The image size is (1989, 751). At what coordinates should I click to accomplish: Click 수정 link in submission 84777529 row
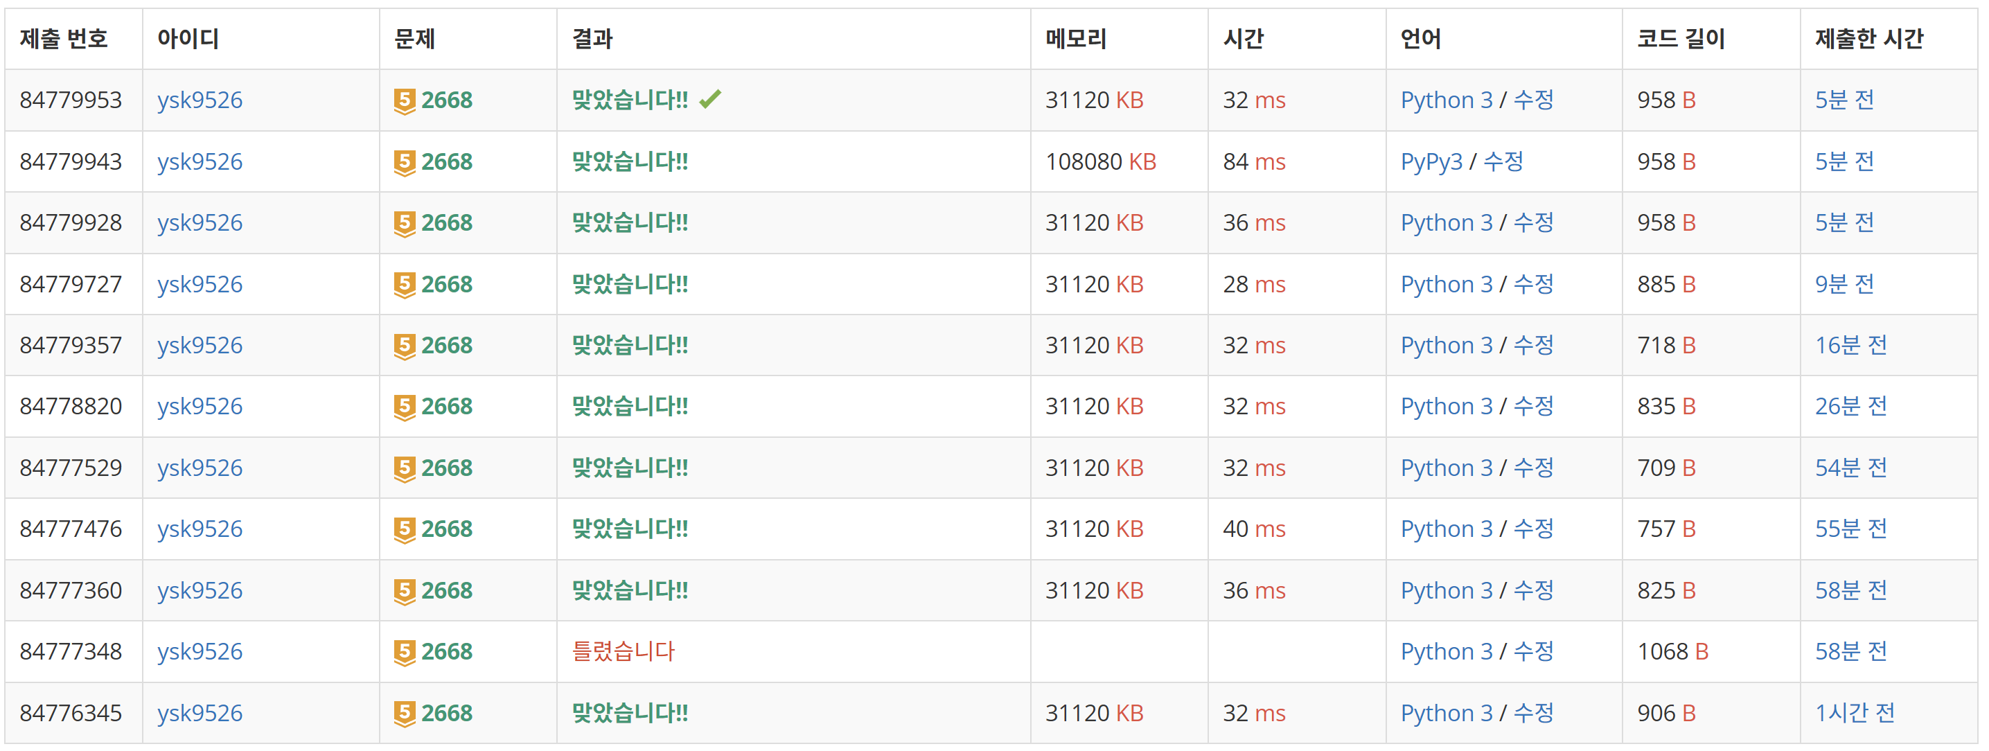[x=1532, y=468]
